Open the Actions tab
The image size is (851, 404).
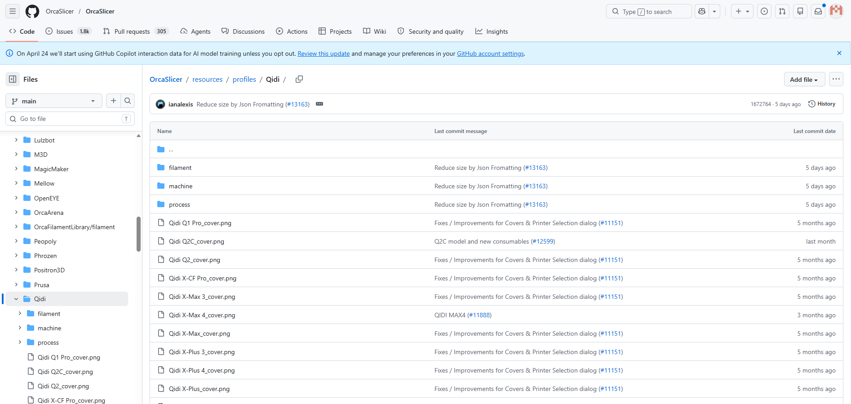click(x=292, y=31)
